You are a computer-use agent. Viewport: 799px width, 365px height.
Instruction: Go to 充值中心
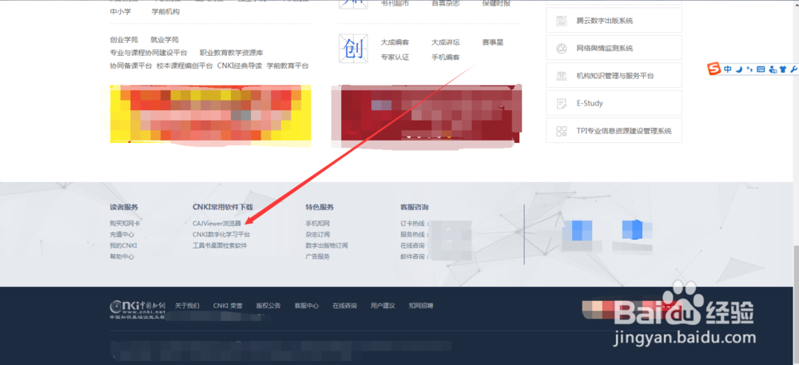(x=121, y=235)
